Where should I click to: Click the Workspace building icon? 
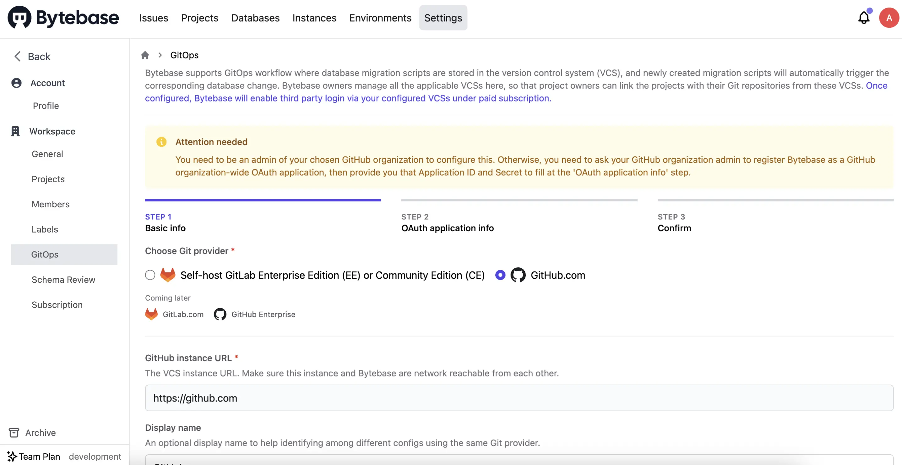point(15,131)
